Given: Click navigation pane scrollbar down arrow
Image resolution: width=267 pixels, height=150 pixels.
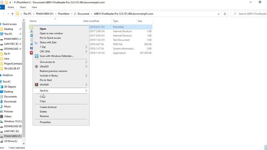Looking at the screenshot, I should [24, 144].
